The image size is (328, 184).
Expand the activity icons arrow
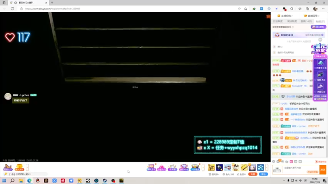[x=203, y=167]
